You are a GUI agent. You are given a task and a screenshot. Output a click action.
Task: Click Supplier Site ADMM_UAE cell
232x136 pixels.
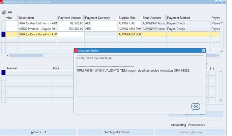(130, 23)
